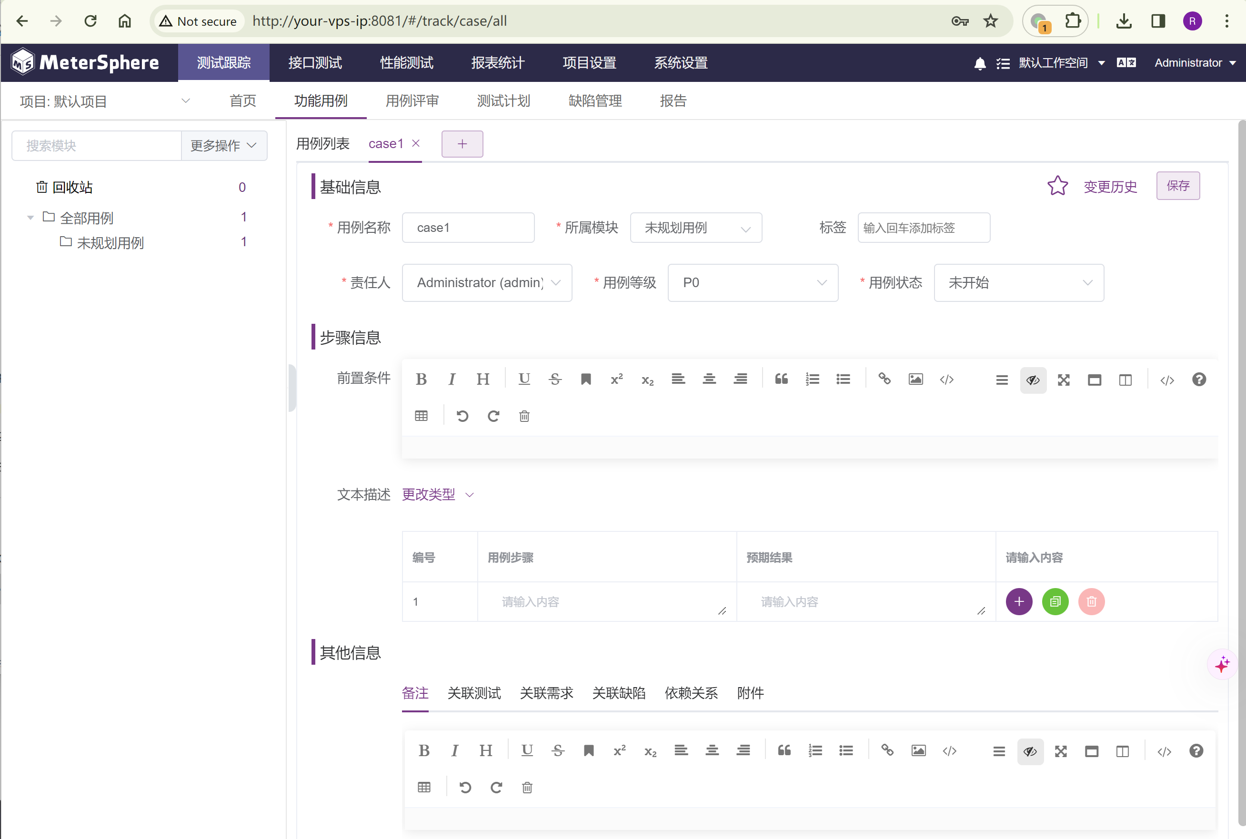1246x839 pixels.
Task: Open the 用例状态 dropdown
Action: coord(1018,282)
